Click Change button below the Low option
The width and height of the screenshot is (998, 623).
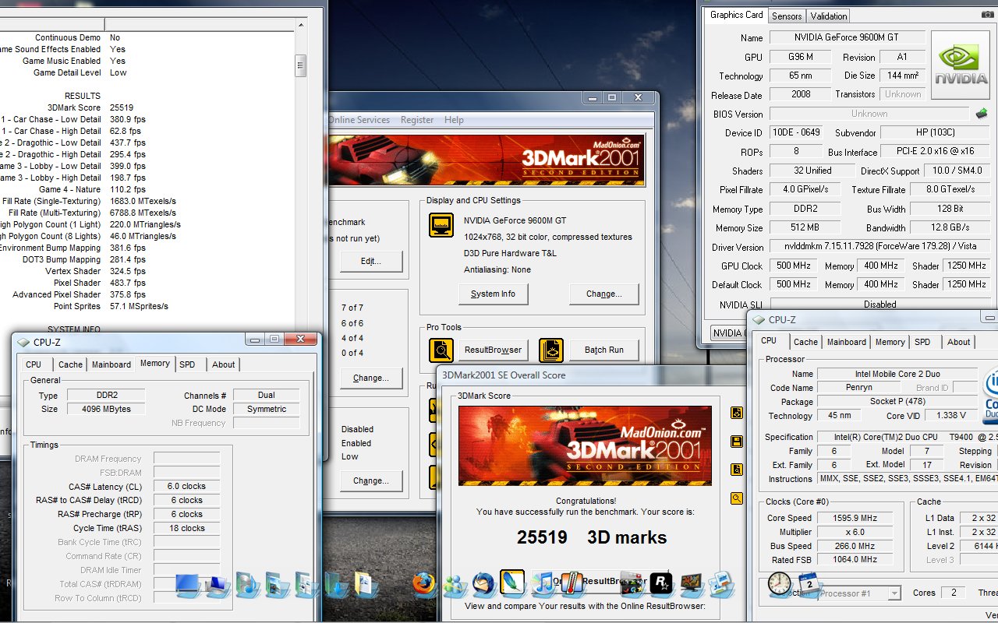click(371, 480)
